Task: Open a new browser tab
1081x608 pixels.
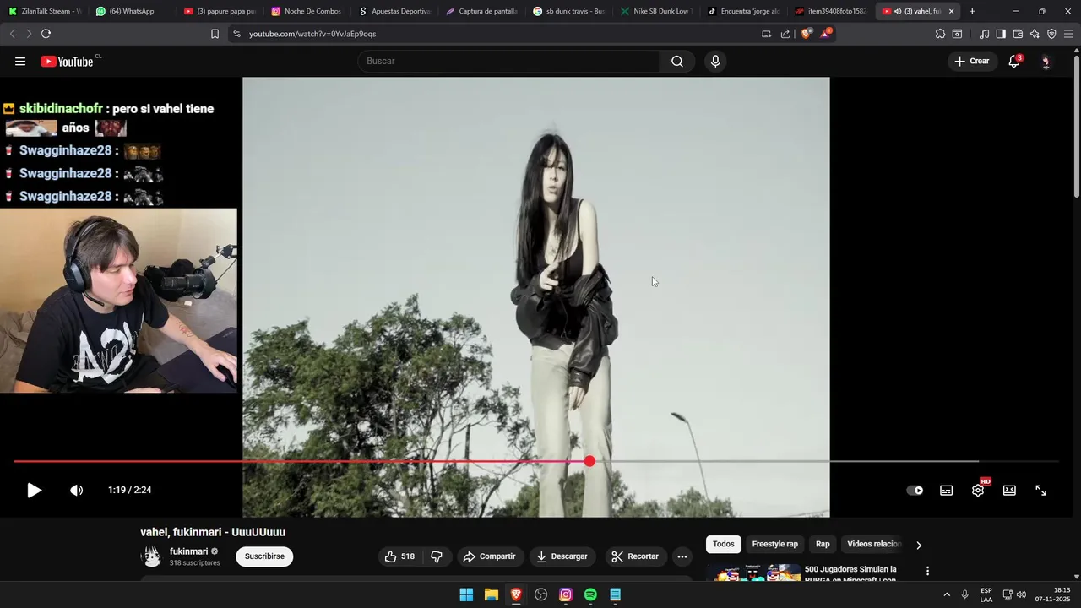Action: click(972, 11)
